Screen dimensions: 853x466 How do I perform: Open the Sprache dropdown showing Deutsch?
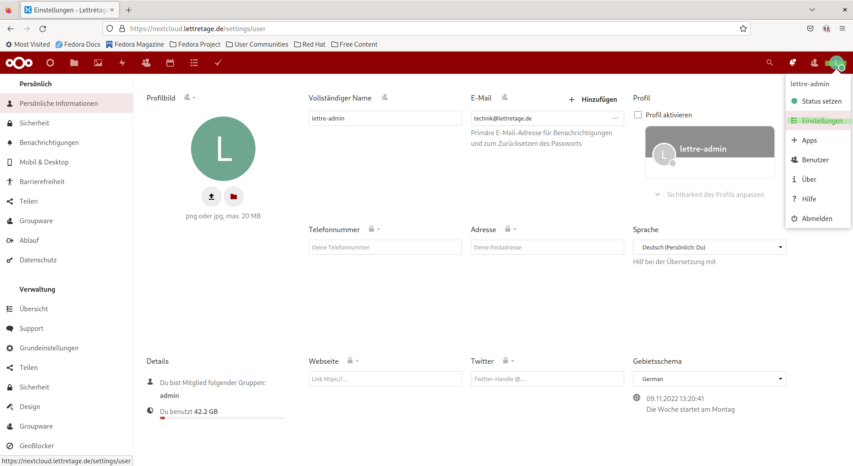point(709,247)
